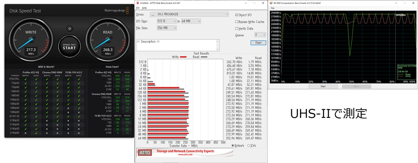Image resolution: width=418 pixels, height=163 pixels.
Task: Click the Start button in AS SSD
Action: (x=323, y=87)
